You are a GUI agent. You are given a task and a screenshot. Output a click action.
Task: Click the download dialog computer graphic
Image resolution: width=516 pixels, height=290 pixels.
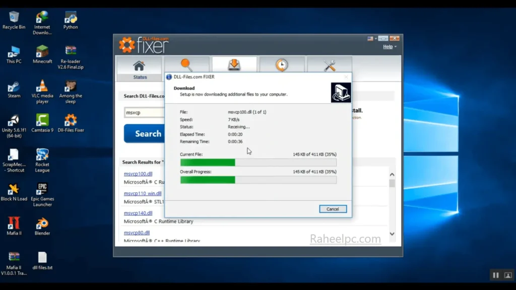click(341, 93)
